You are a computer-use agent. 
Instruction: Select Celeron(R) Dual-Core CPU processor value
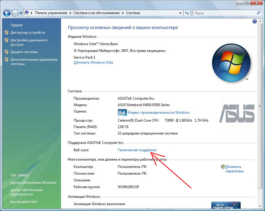click(163, 120)
